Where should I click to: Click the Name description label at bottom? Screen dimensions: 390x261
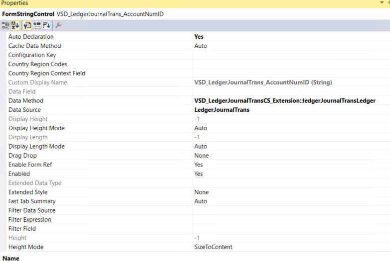[10, 259]
